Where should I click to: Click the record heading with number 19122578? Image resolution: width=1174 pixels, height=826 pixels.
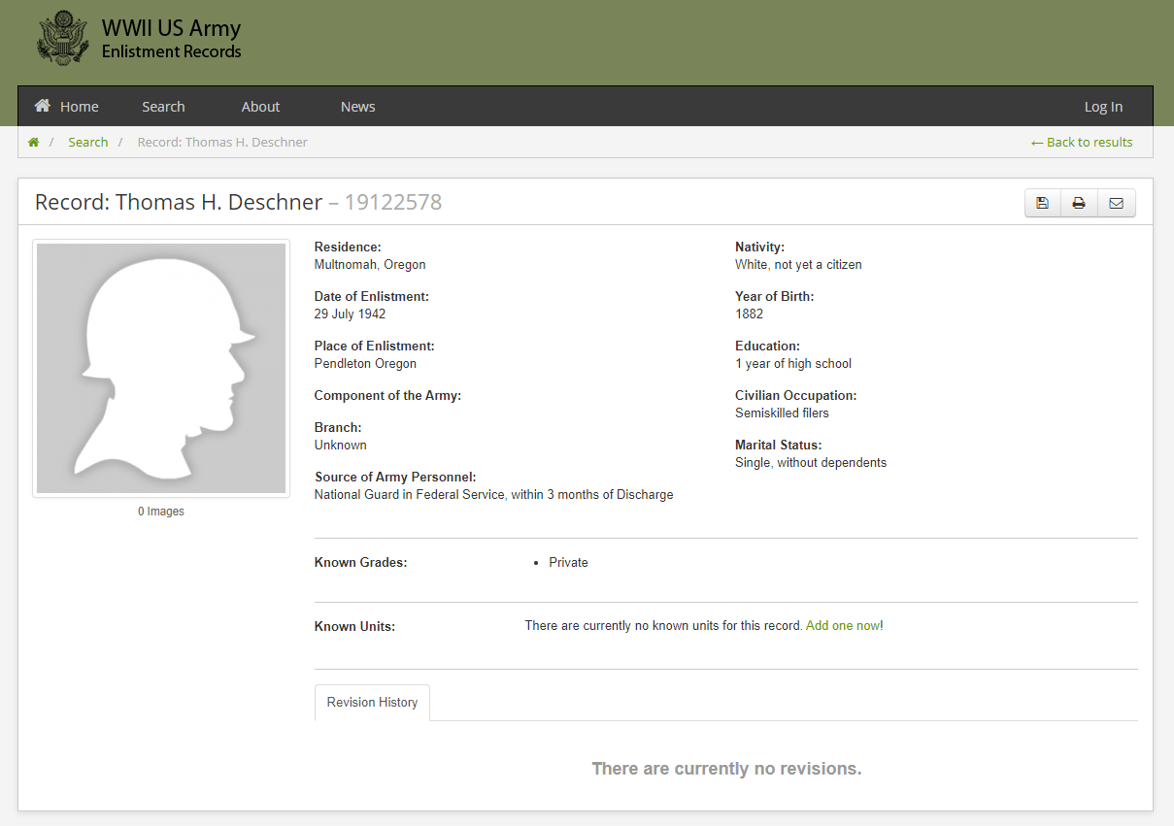238,202
